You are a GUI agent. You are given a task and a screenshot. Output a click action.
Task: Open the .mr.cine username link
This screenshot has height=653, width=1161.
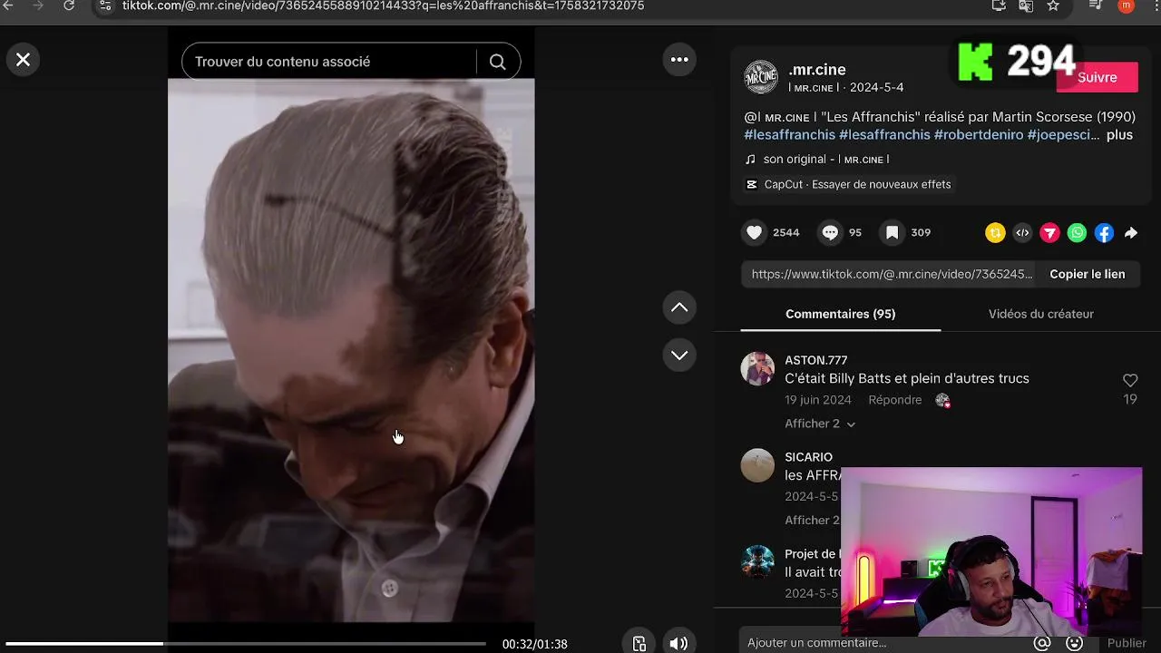pyautogui.click(x=817, y=69)
